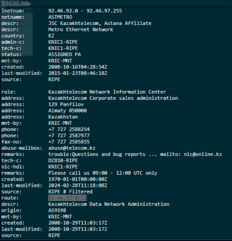Click phone number +7 727 2587977
232x241 pixels.
(69, 136)
